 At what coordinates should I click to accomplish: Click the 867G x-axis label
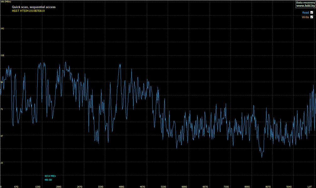268,187
